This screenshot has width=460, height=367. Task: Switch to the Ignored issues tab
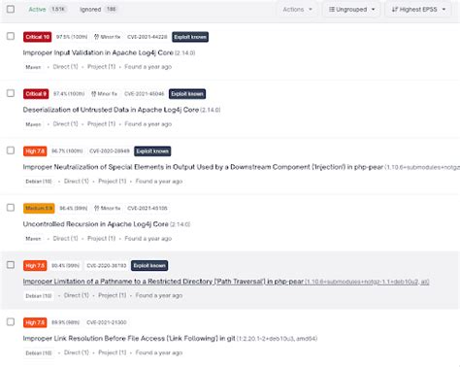click(98, 10)
